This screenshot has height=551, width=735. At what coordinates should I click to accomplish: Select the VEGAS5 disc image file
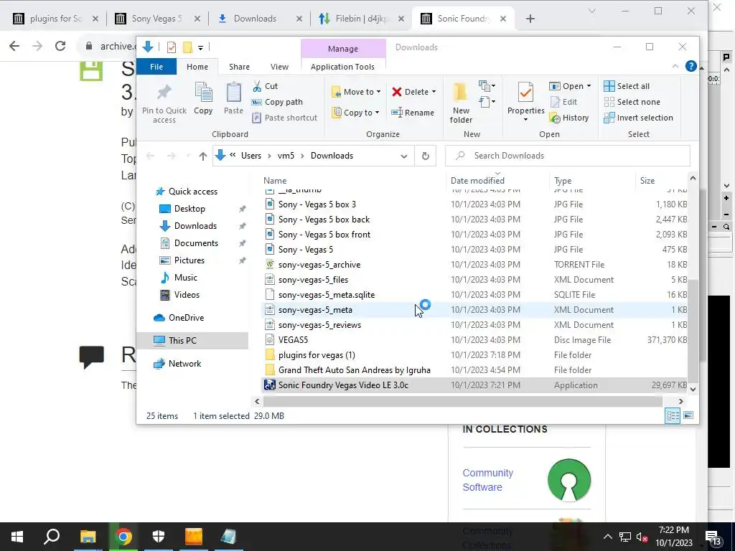click(293, 340)
